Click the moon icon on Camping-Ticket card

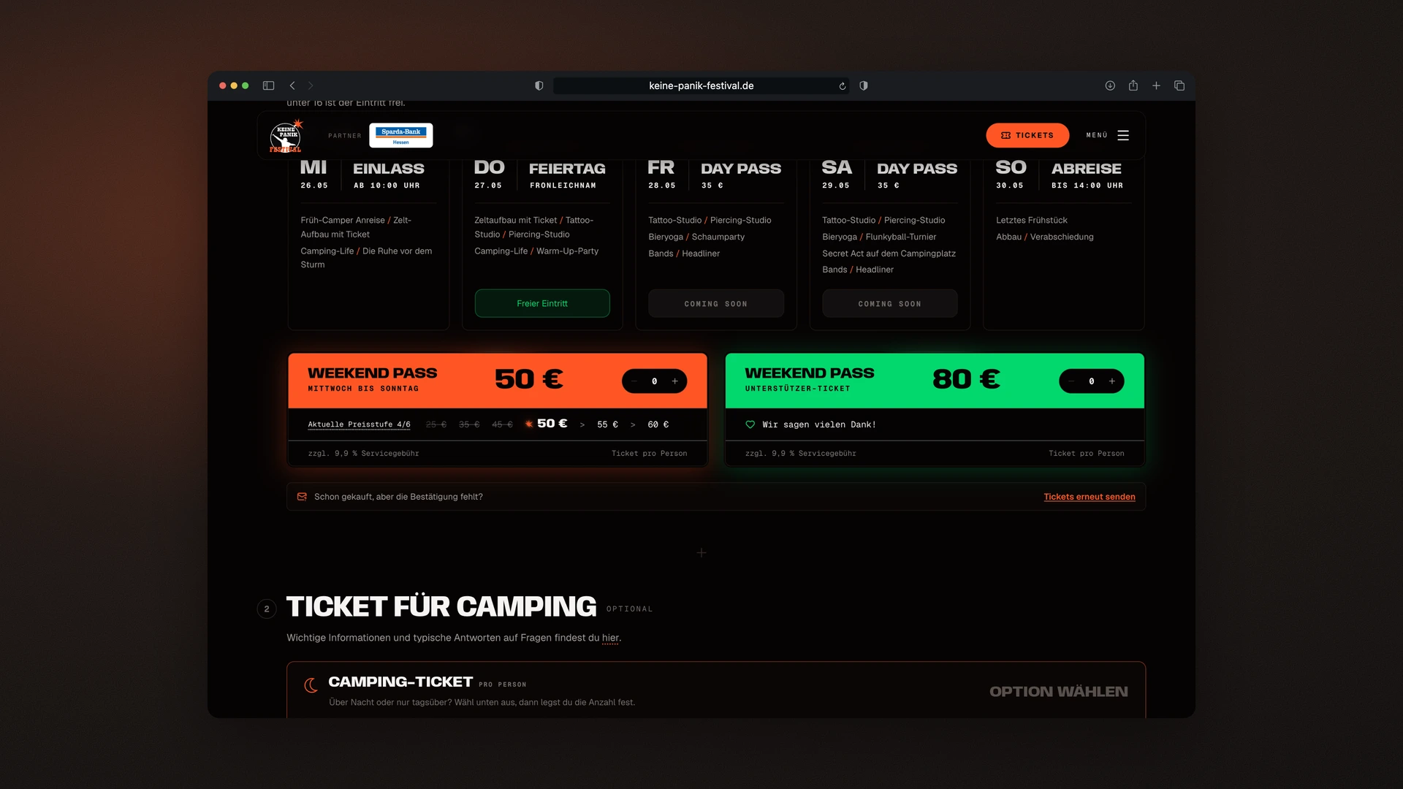pyautogui.click(x=311, y=685)
